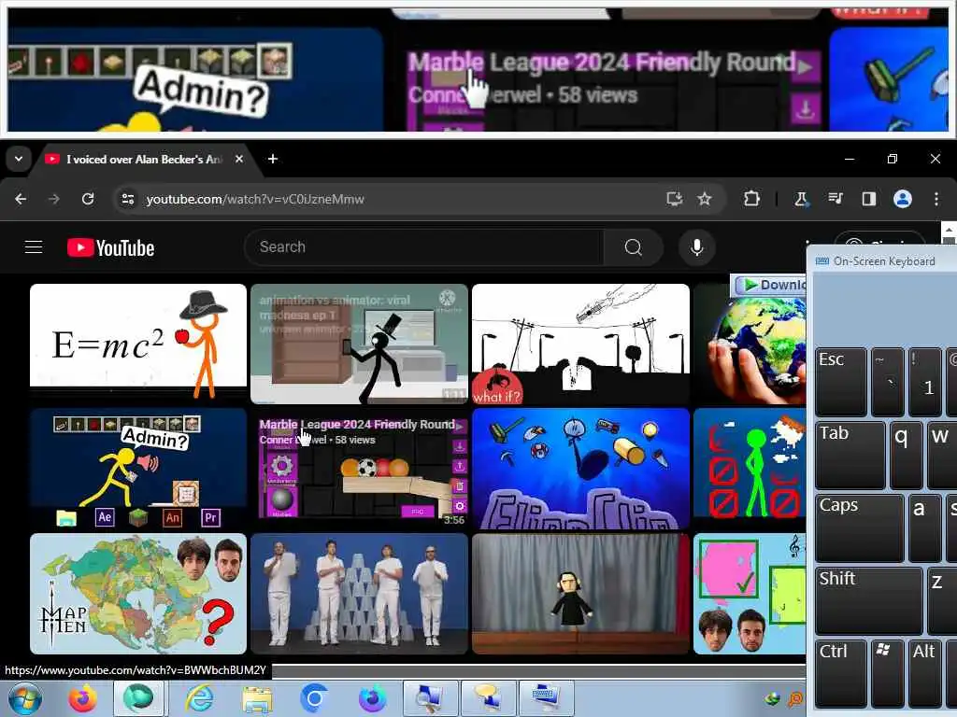Toggle Alt on the On-Screen Keyboard

[x=924, y=673]
